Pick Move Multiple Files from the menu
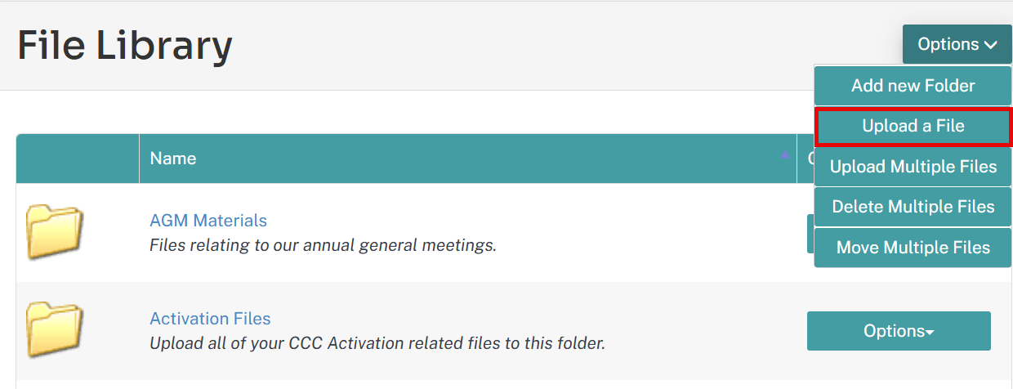Screen dimensions: 1013x389 [x=913, y=248]
